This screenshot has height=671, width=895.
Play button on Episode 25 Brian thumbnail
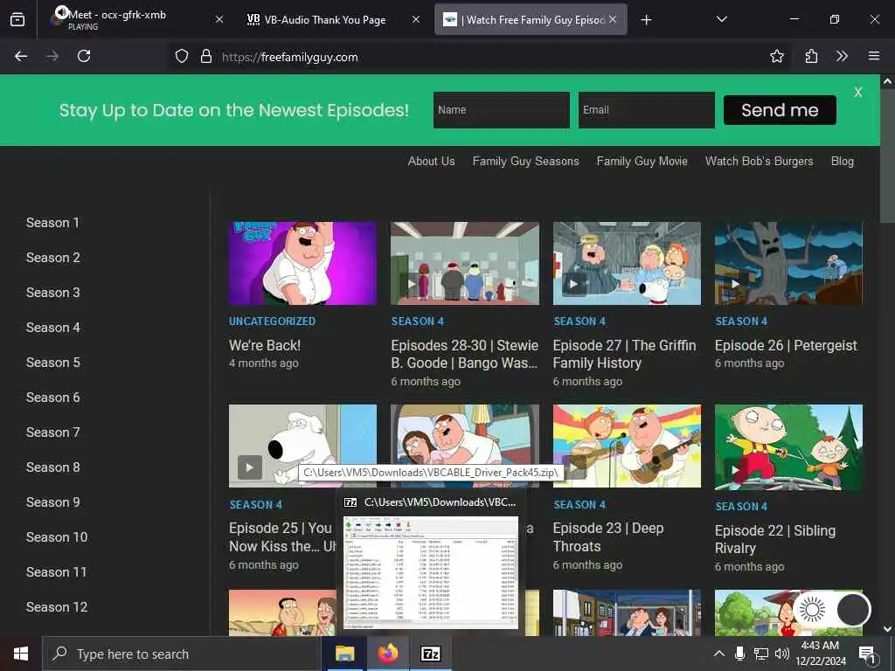coord(249,467)
